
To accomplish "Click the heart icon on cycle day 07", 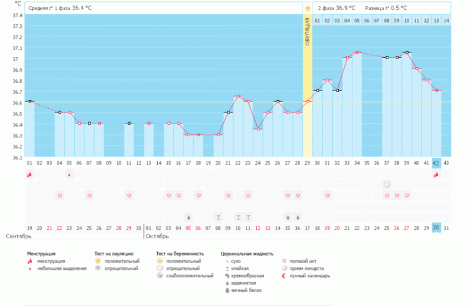I will click(x=89, y=195).
